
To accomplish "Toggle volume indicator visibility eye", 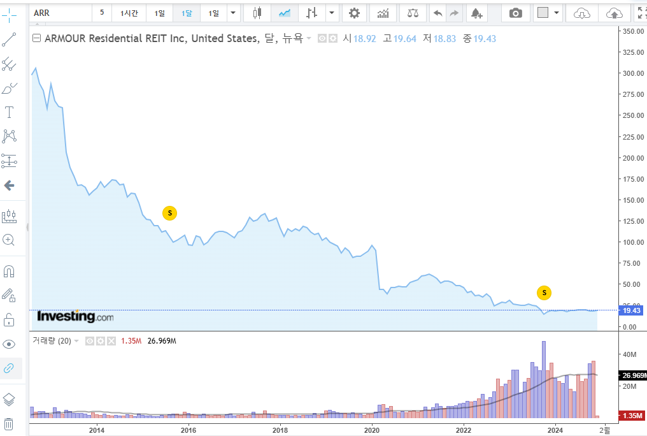I will coord(90,341).
